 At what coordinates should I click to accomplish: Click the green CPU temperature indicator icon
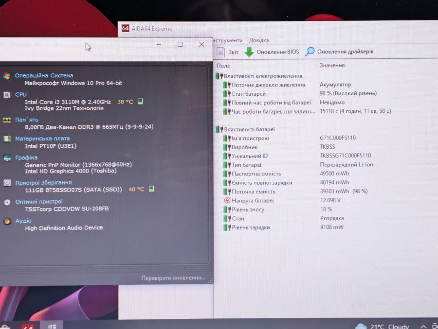click(140, 101)
